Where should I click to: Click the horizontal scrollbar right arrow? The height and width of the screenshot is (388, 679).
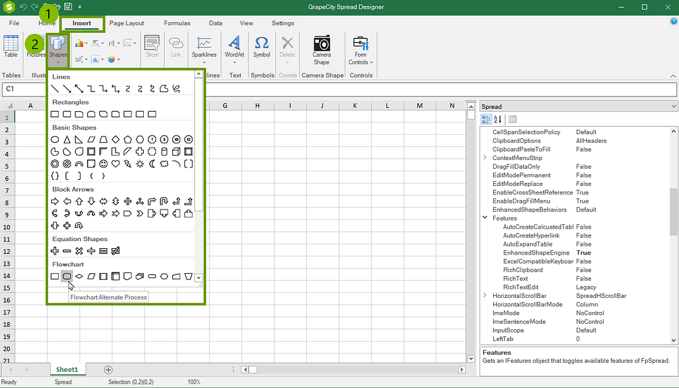coord(462,369)
